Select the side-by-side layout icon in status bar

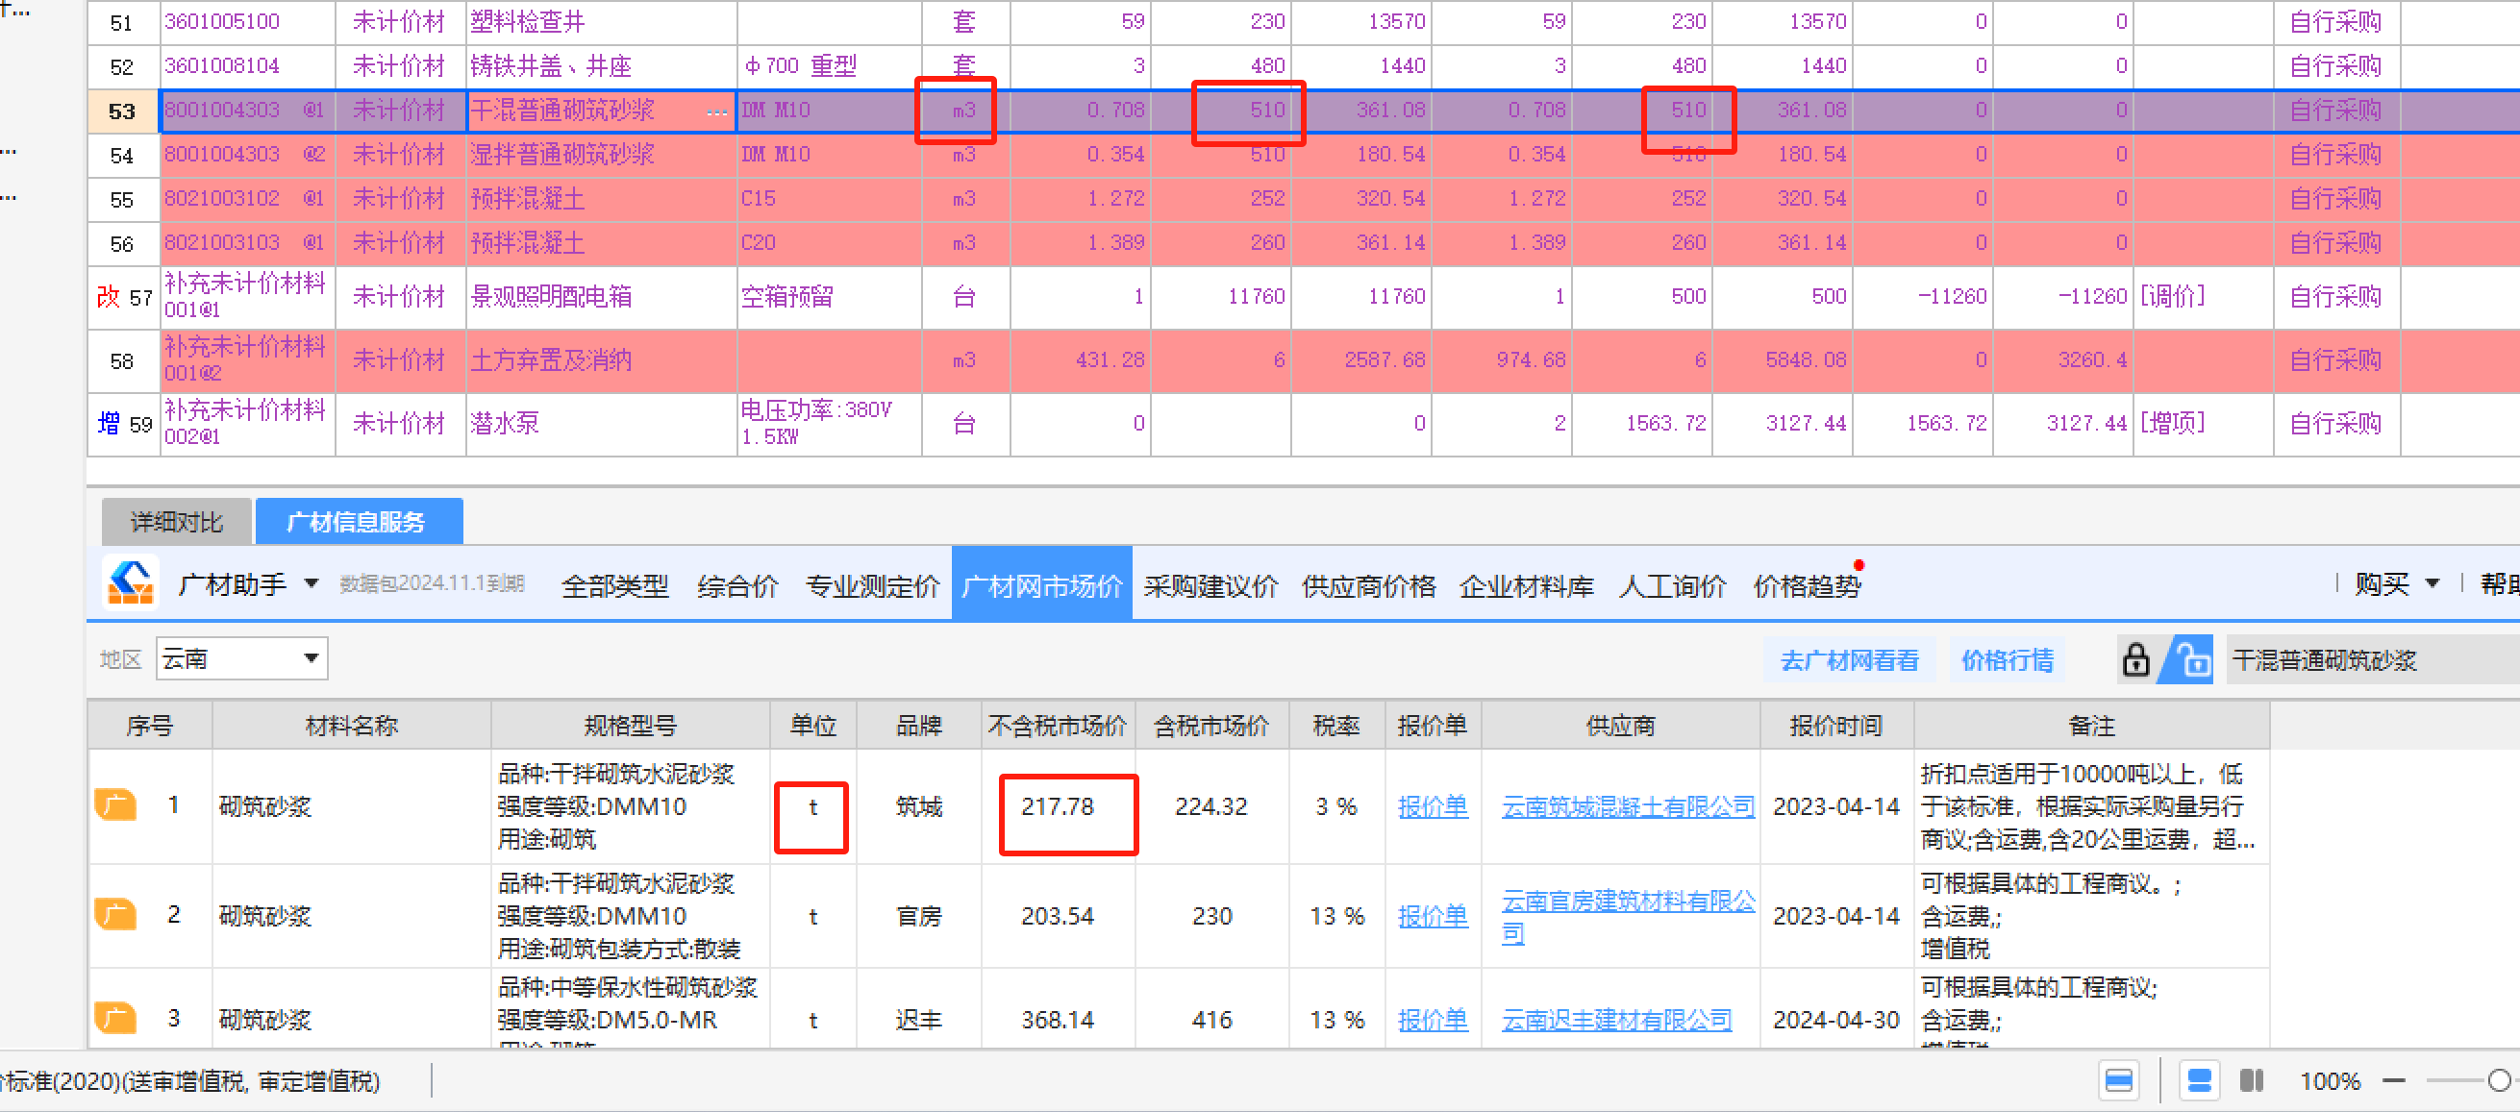click(2252, 1080)
